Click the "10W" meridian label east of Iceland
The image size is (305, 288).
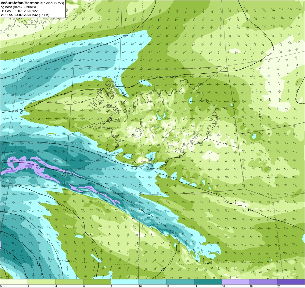(x=259, y=116)
